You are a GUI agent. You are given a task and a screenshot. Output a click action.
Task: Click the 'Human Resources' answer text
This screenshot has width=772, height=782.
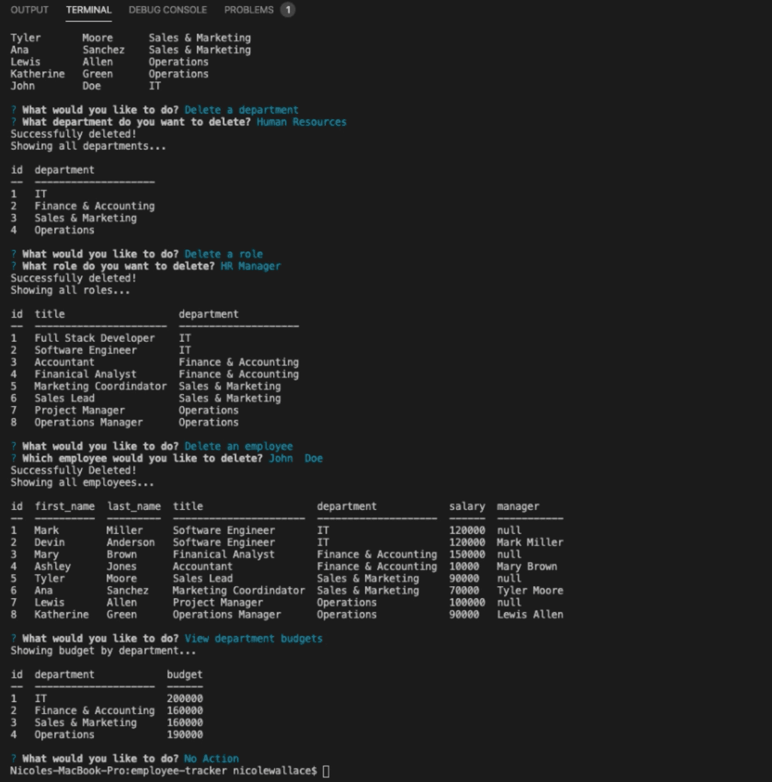pyautogui.click(x=301, y=122)
